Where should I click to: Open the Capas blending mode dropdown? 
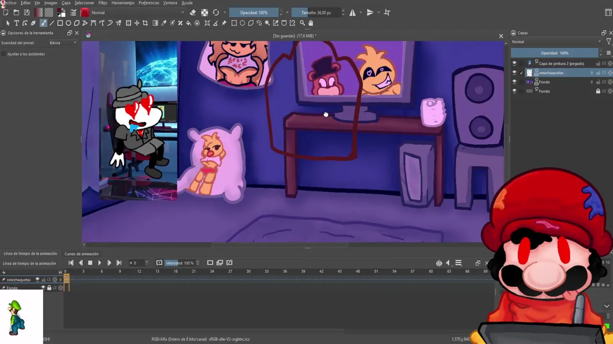pyautogui.click(x=556, y=42)
